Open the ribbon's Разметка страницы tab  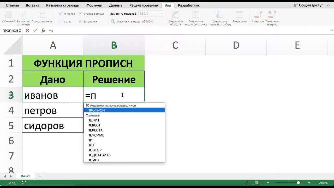coord(63,5)
